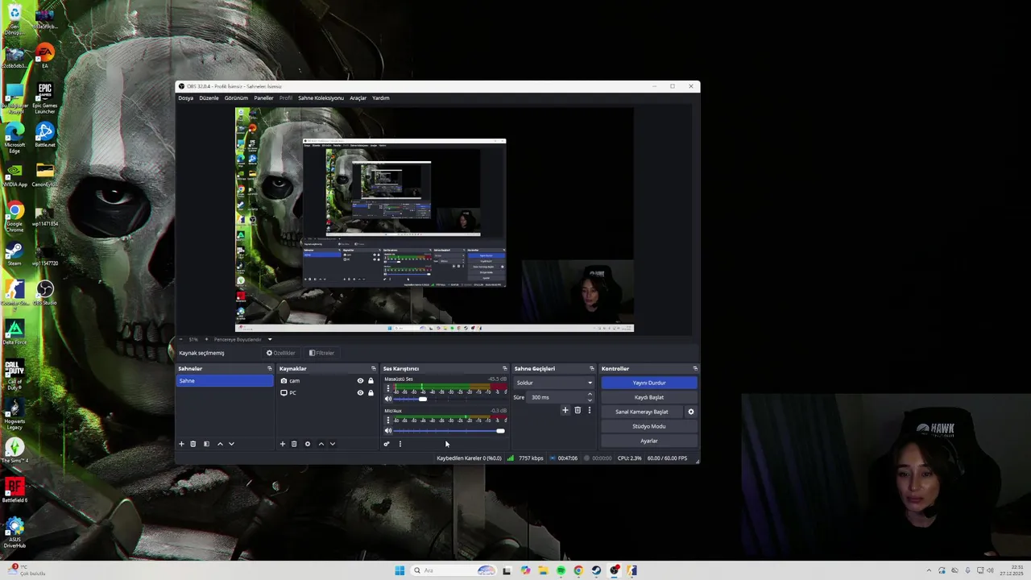Open Mic/Aux three-dot options menu
The image size is (1031, 580).
coord(387,420)
